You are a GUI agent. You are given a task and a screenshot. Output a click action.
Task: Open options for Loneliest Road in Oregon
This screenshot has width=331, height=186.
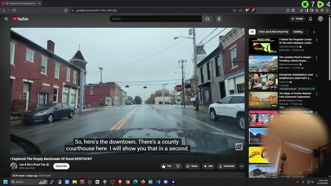point(317,58)
